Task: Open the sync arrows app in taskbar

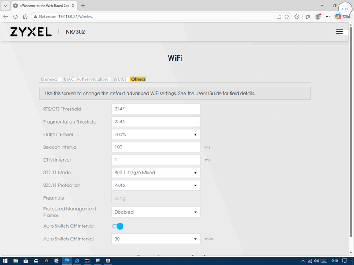Action: [x=77, y=261]
